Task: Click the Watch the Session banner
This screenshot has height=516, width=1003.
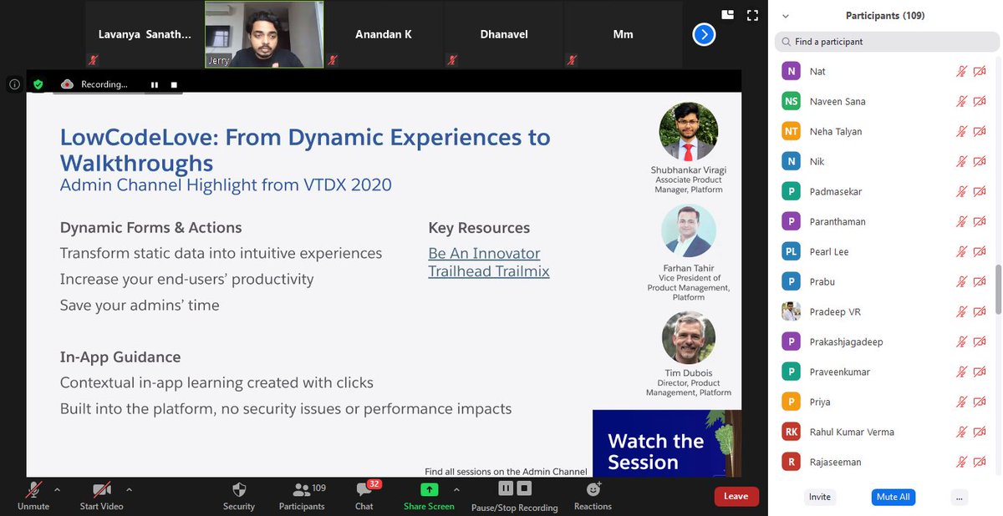Action: [x=667, y=443]
